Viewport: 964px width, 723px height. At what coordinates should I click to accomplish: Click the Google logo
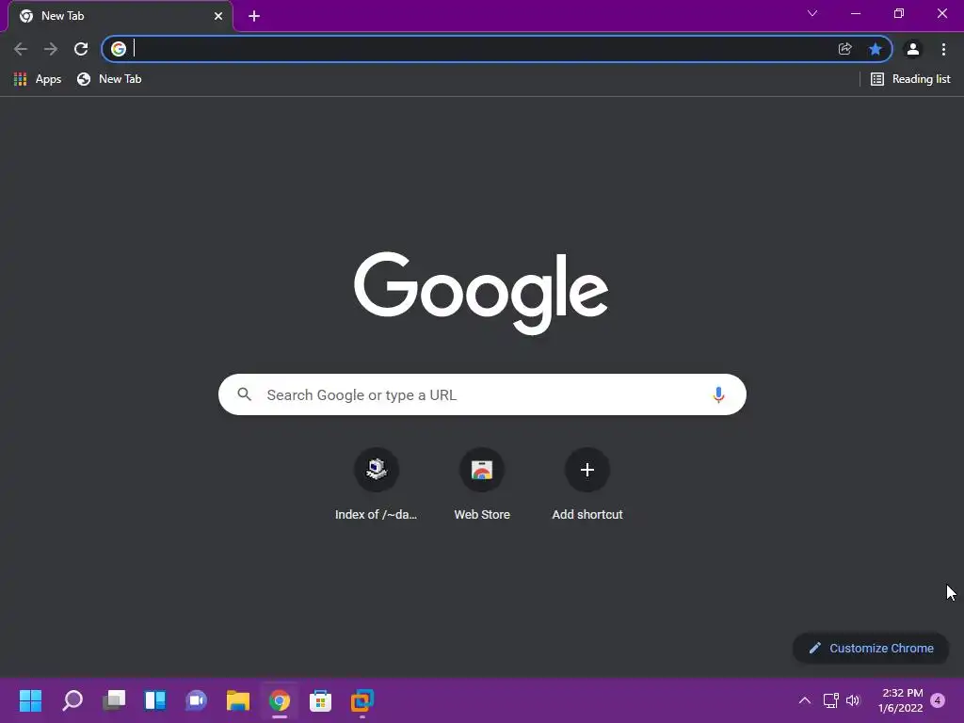coord(481,294)
